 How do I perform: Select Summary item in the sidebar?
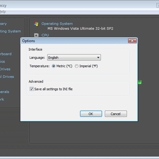click(3, 24)
